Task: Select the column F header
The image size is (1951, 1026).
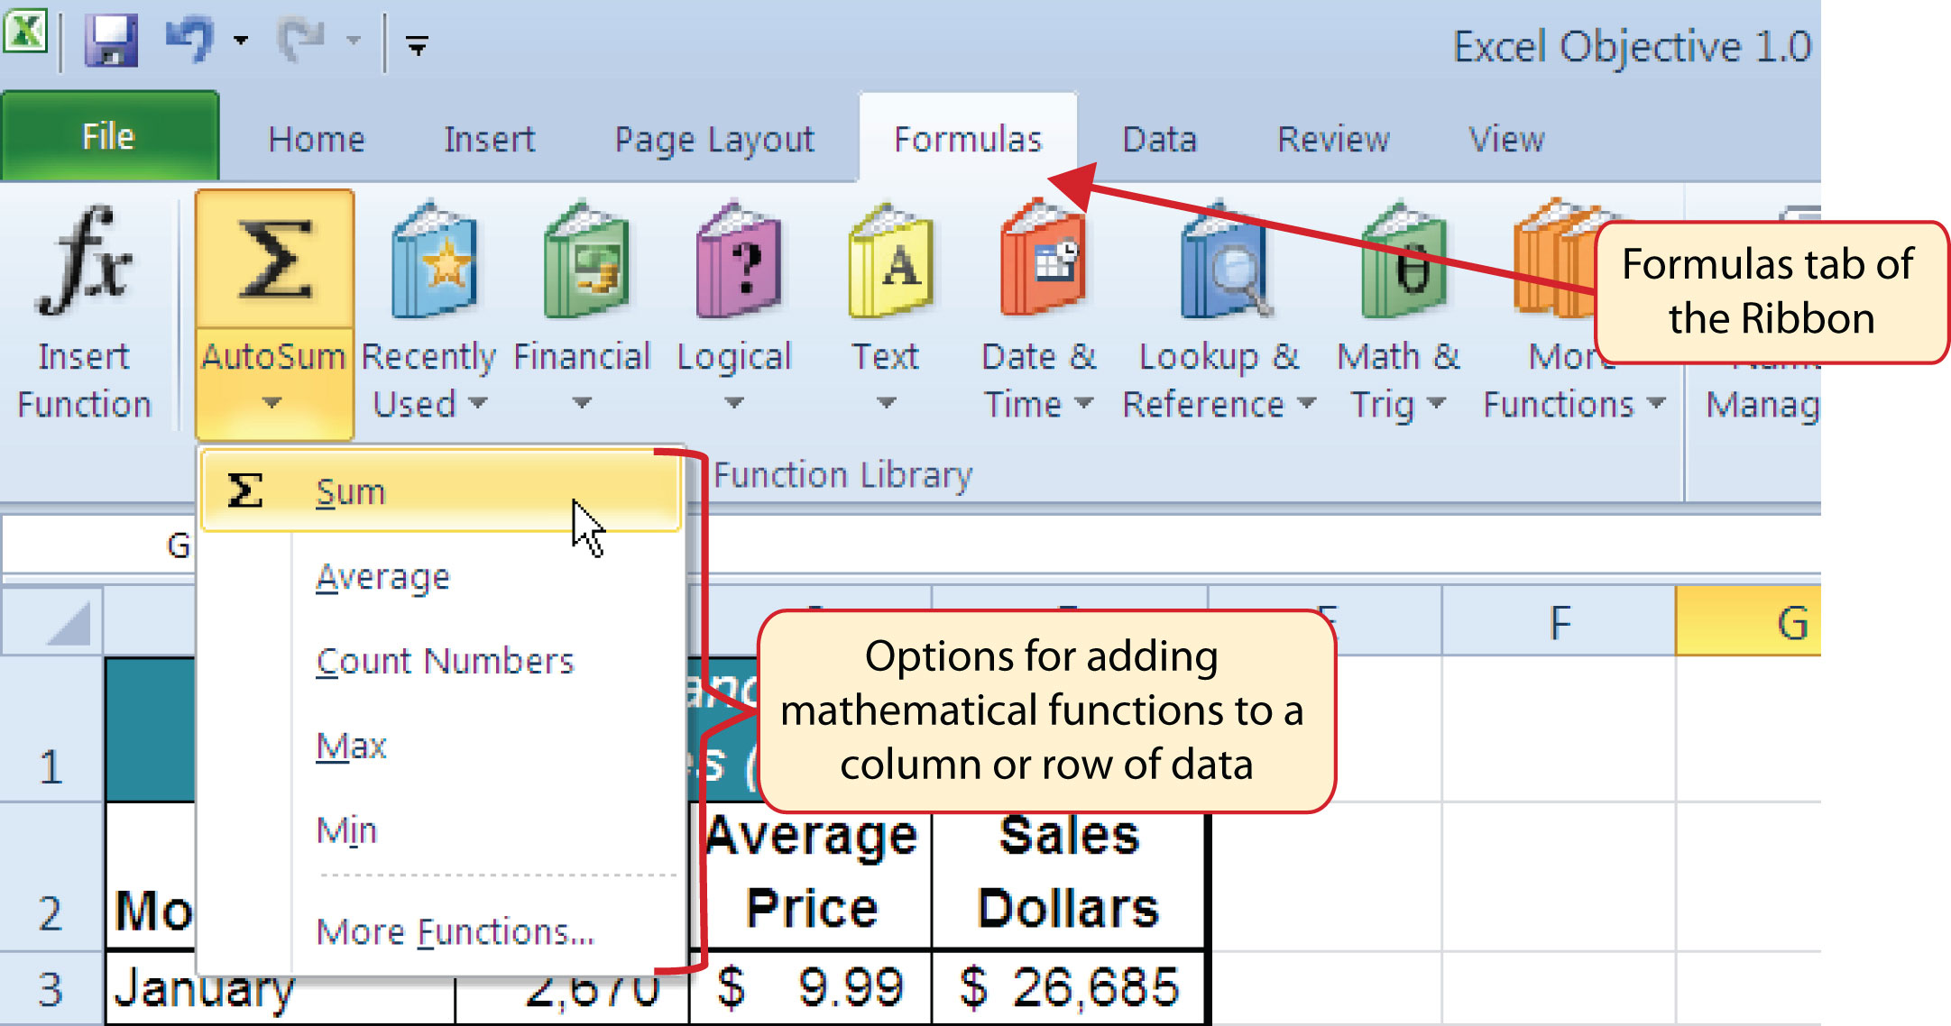Action: pyautogui.click(x=1559, y=622)
